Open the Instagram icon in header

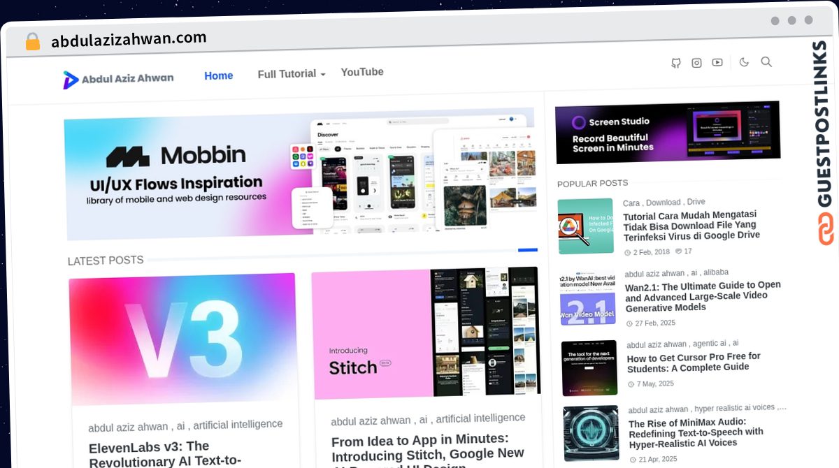click(x=696, y=63)
